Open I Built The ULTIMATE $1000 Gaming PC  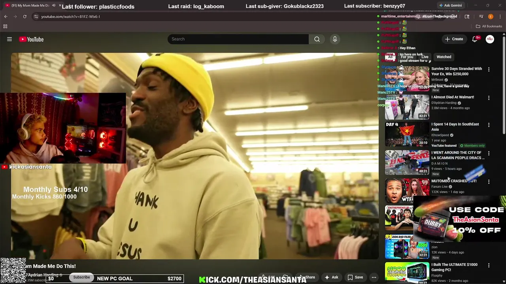point(454,267)
